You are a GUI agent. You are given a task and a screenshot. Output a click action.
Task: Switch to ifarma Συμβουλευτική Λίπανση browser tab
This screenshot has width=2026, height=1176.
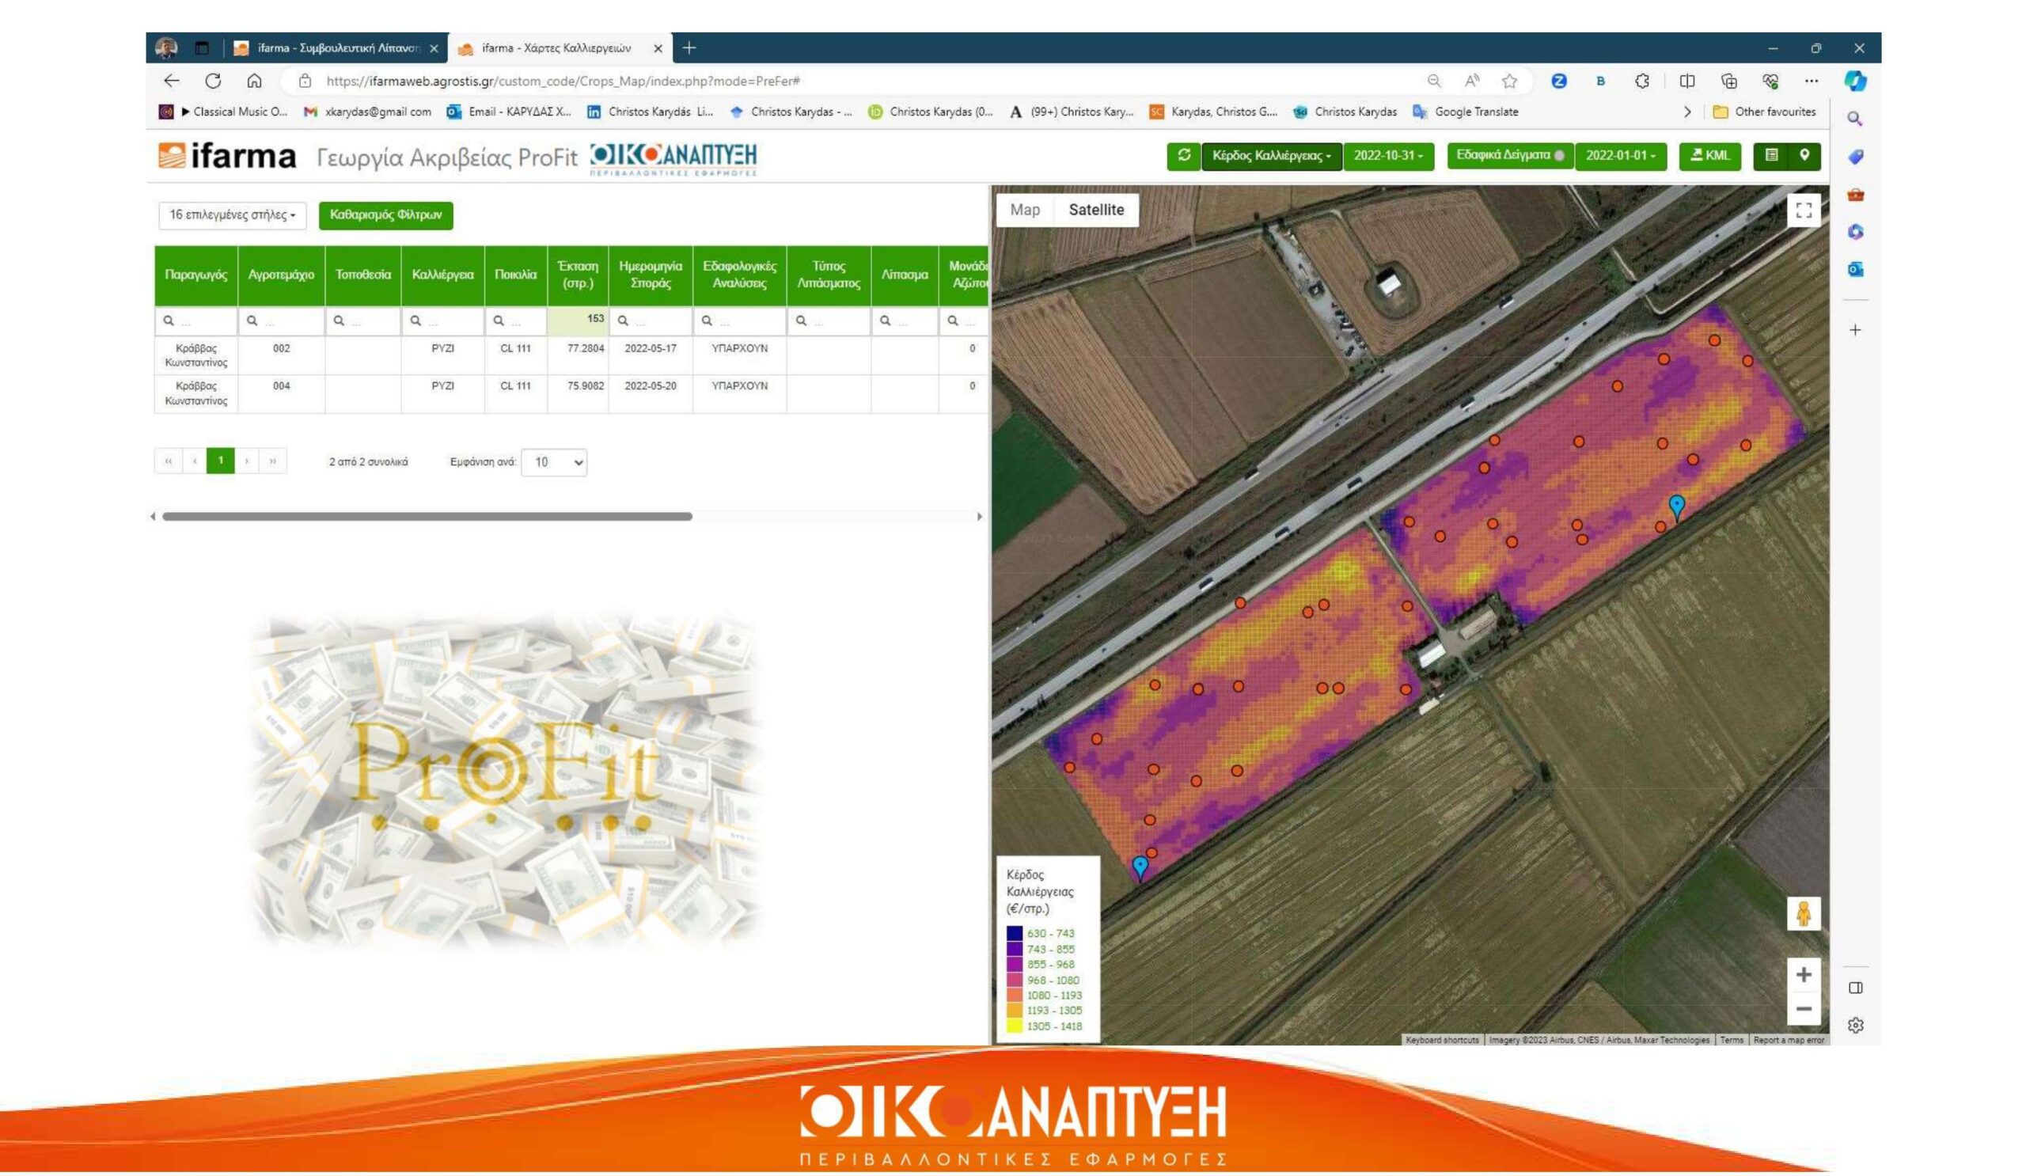click(337, 48)
